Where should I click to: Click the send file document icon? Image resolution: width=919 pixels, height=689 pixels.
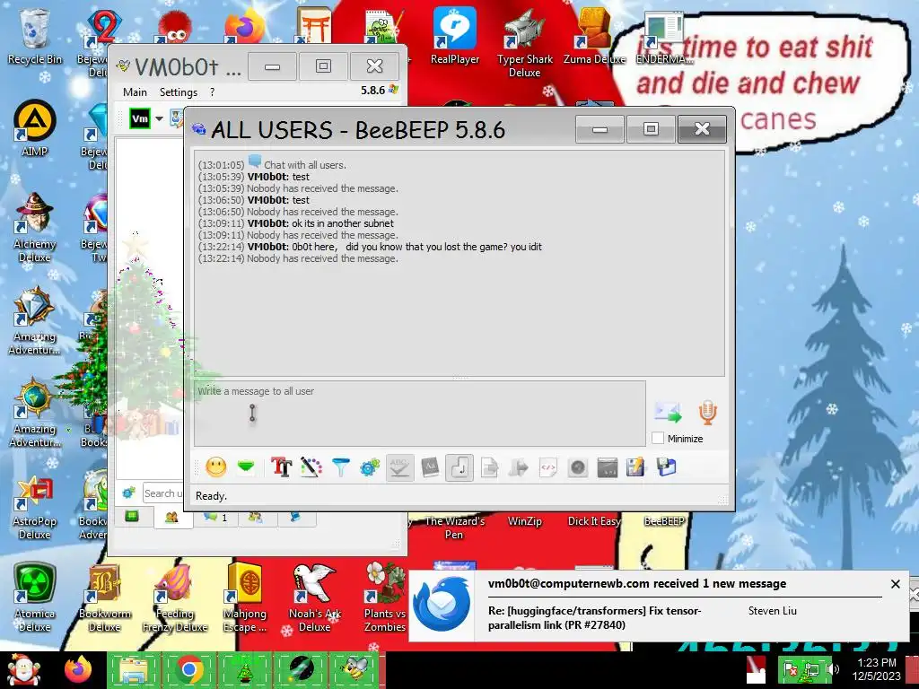489,467
